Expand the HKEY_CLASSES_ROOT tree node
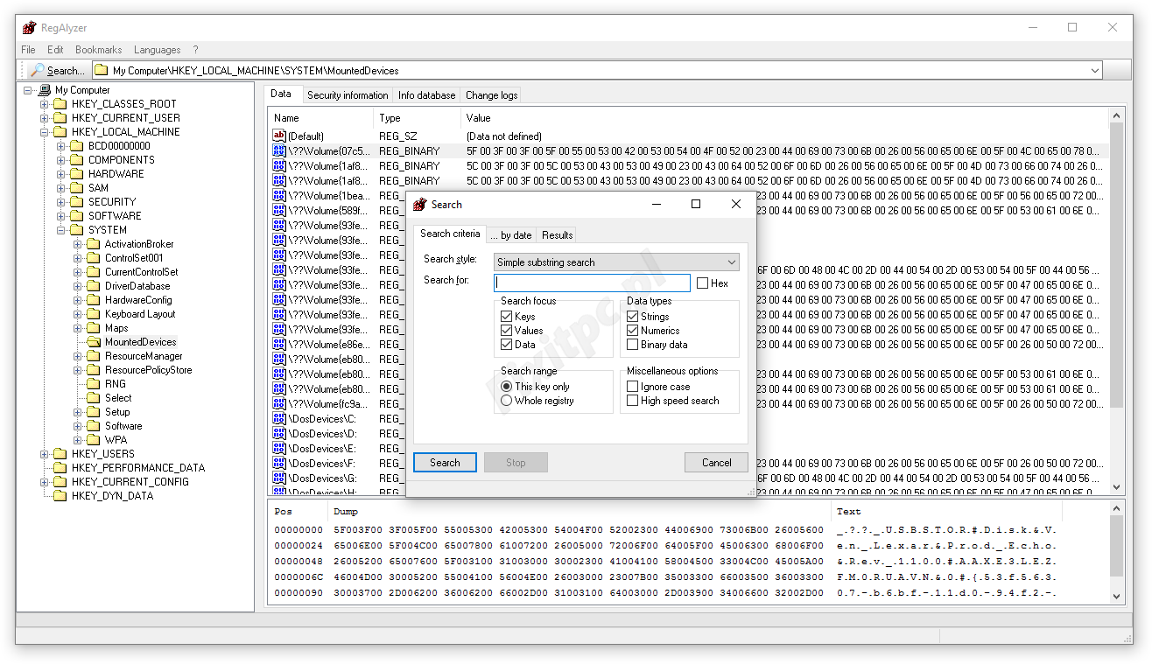Viewport: 1152px width, 664px height. [44, 104]
